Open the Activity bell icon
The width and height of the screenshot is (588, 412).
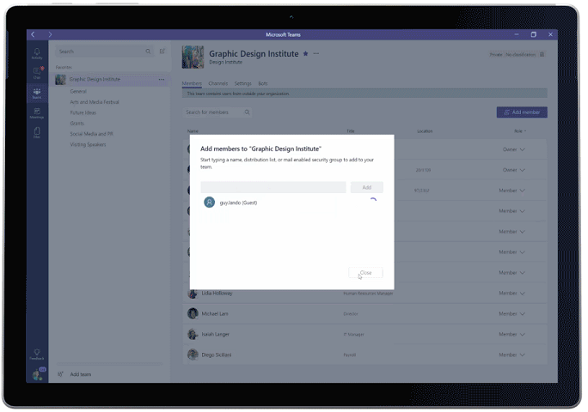click(37, 53)
